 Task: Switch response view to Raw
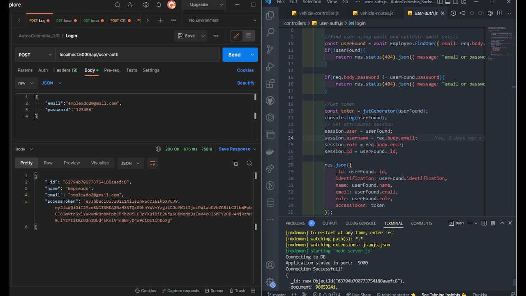48,163
